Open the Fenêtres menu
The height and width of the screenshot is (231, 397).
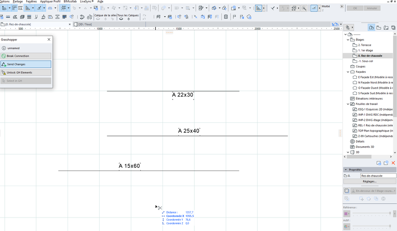click(31, 2)
